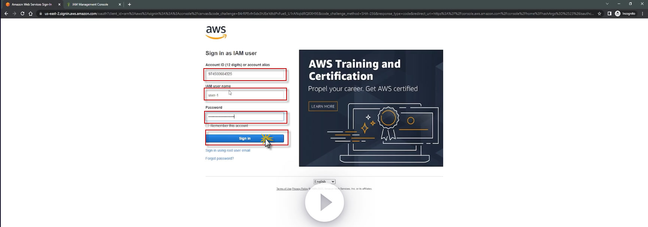Click the AWS logo
648x227 pixels.
216,32
